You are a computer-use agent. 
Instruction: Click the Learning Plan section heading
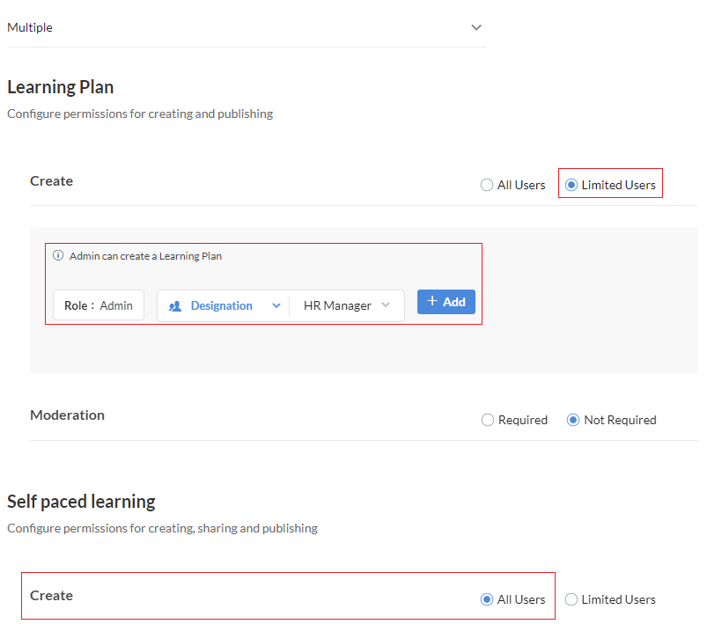pyautogui.click(x=61, y=87)
